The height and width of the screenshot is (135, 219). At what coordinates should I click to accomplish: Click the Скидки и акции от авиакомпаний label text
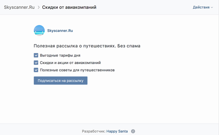[70, 63]
